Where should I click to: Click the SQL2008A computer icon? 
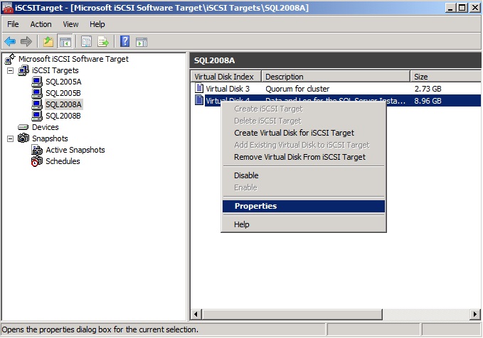(37, 104)
